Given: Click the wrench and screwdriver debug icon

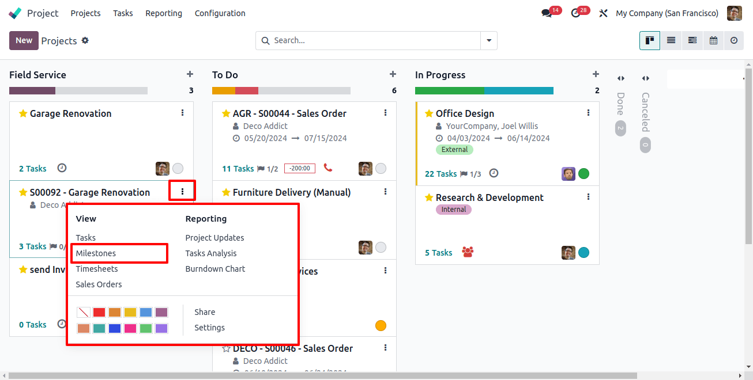Looking at the screenshot, I should tap(604, 13).
